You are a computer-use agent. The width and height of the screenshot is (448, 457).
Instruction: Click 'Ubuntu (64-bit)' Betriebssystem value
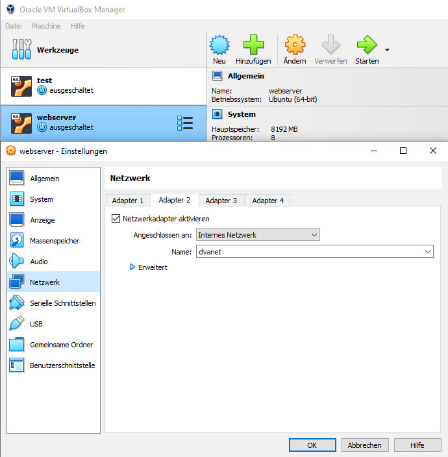(293, 99)
